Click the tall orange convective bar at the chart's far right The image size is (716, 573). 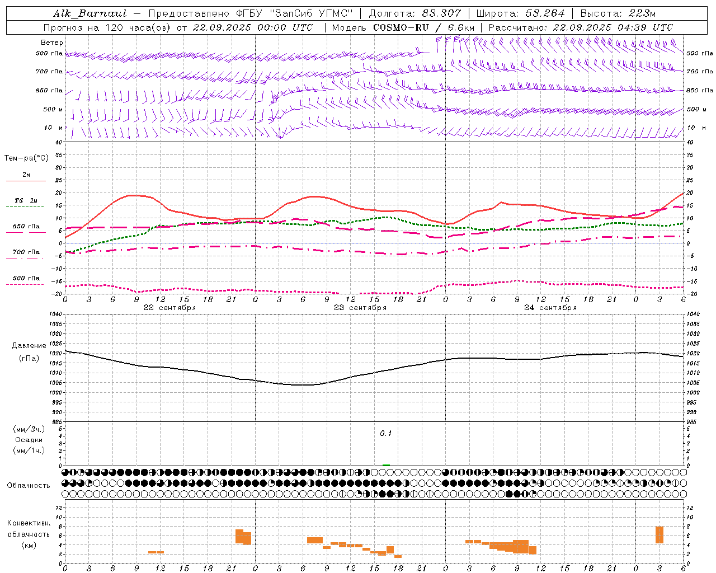[660, 535]
